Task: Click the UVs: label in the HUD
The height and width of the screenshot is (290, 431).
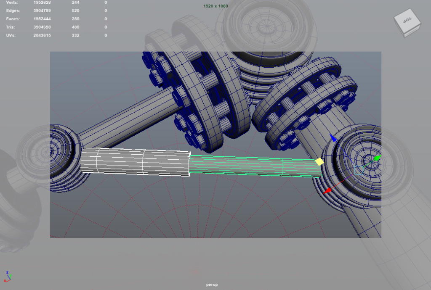Action: 11,35
